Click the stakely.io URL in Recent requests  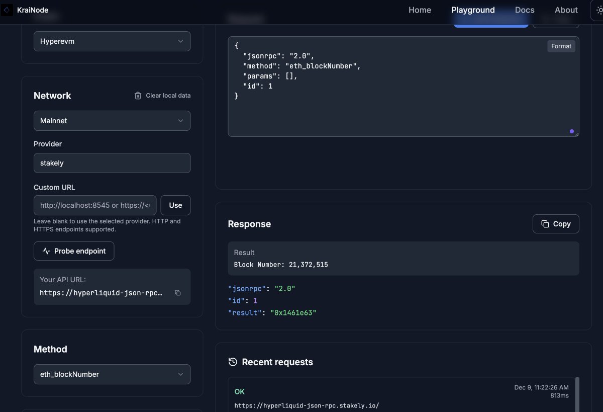[x=307, y=405]
